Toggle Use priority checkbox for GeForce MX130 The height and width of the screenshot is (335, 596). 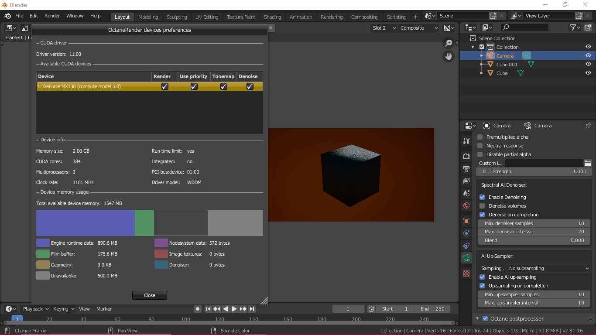point(194,86)
